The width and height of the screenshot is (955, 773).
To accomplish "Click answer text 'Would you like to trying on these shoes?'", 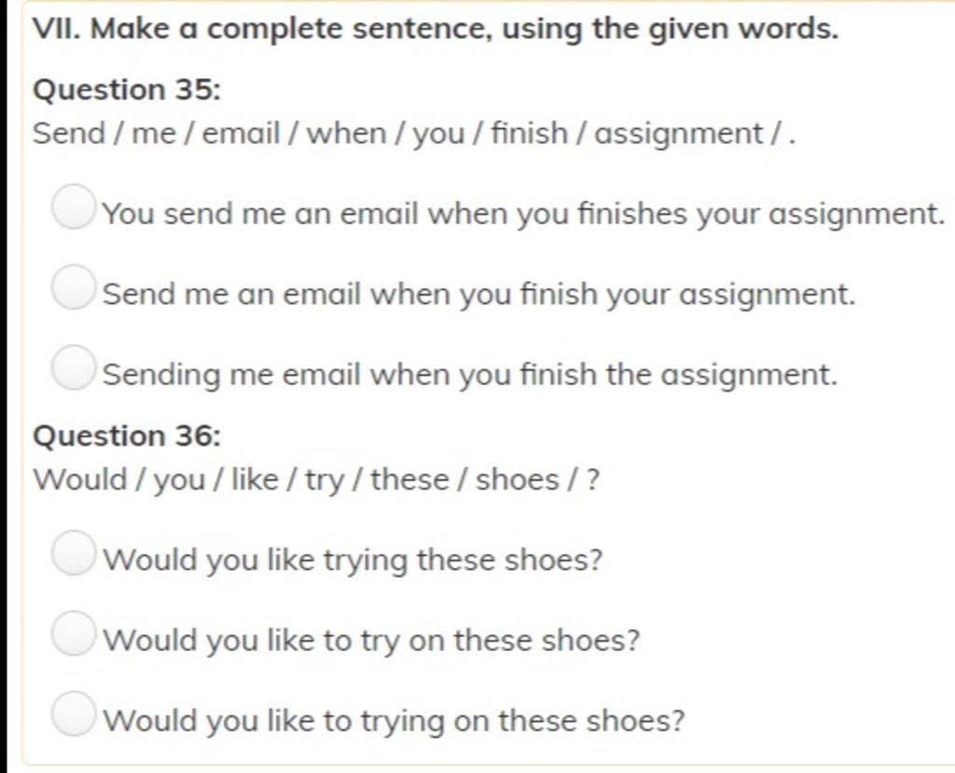I will tap(394, 721).
